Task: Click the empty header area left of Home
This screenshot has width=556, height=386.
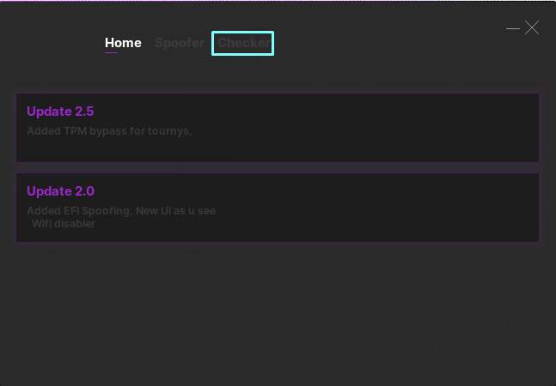Action: pyautogui.click(x=52, y=43)
